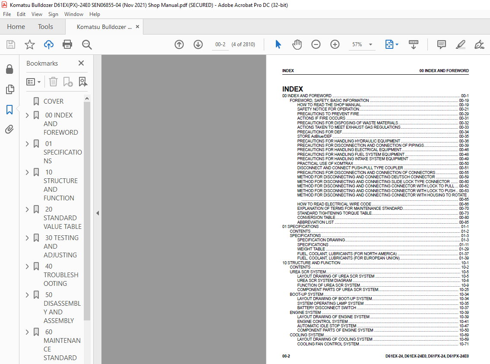Switch to the Home tab
This screenshot has height=364, width=490.
(16, 27)
